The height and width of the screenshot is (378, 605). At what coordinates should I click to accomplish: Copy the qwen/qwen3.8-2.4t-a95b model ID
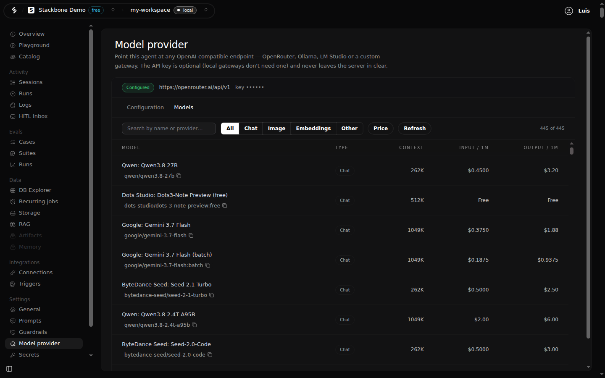click(195, 325)
